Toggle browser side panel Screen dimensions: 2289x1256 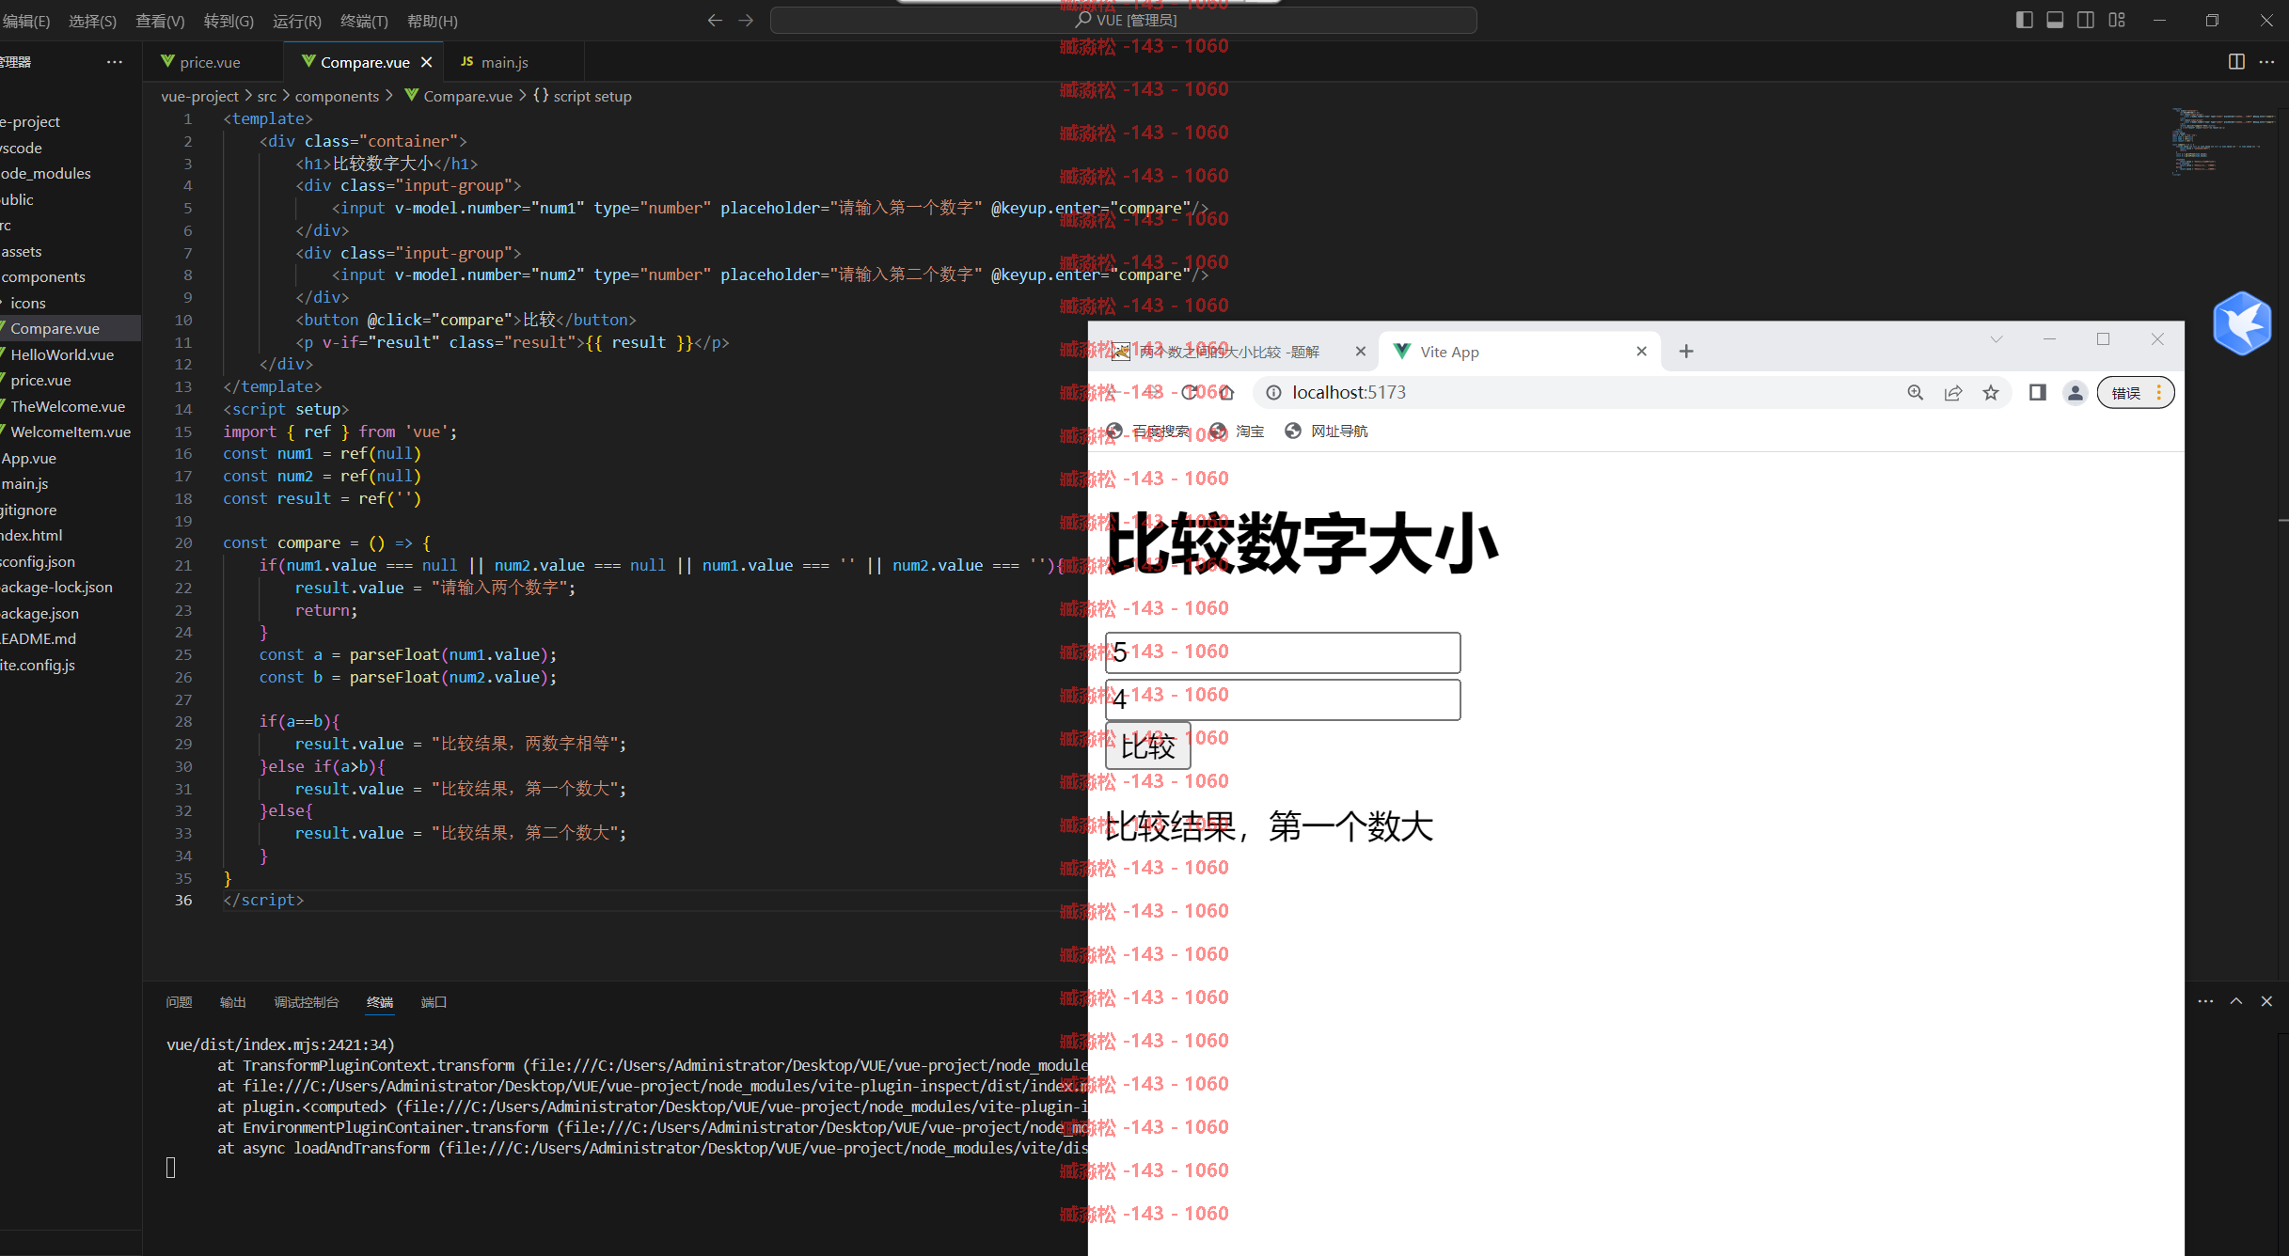(2038, 393)
